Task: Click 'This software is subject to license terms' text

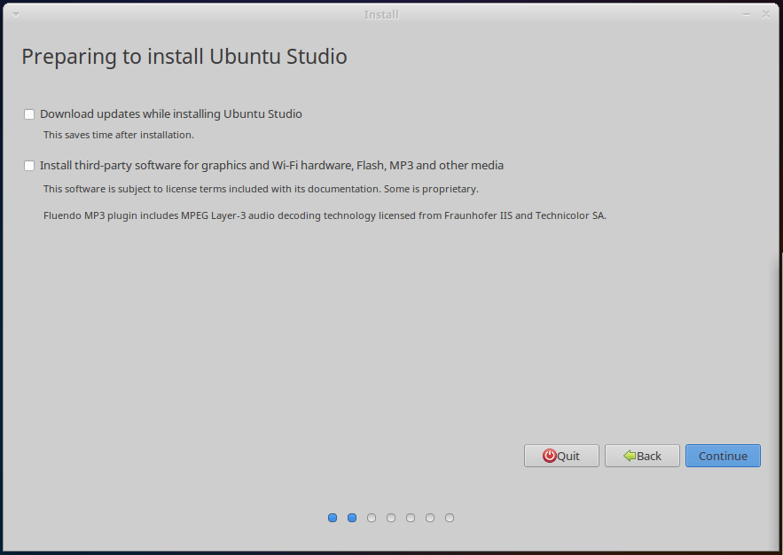Action: click(x=261, y=189)
